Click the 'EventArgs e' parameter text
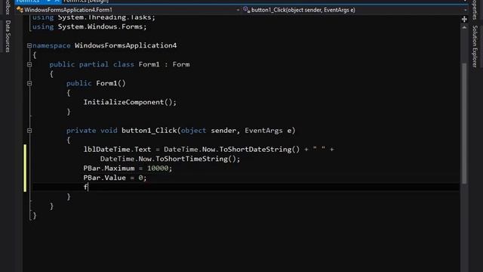This screenshot has height=272, width=483. (268, 131)
